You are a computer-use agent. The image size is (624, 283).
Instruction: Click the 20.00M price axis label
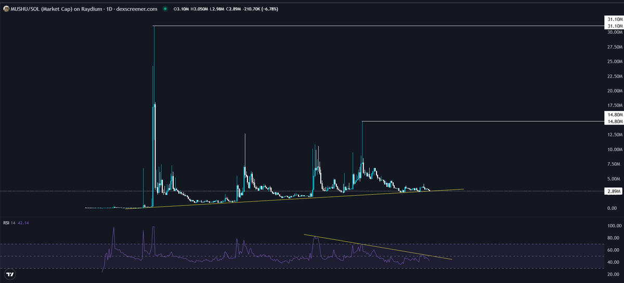[x=615, y=91]
